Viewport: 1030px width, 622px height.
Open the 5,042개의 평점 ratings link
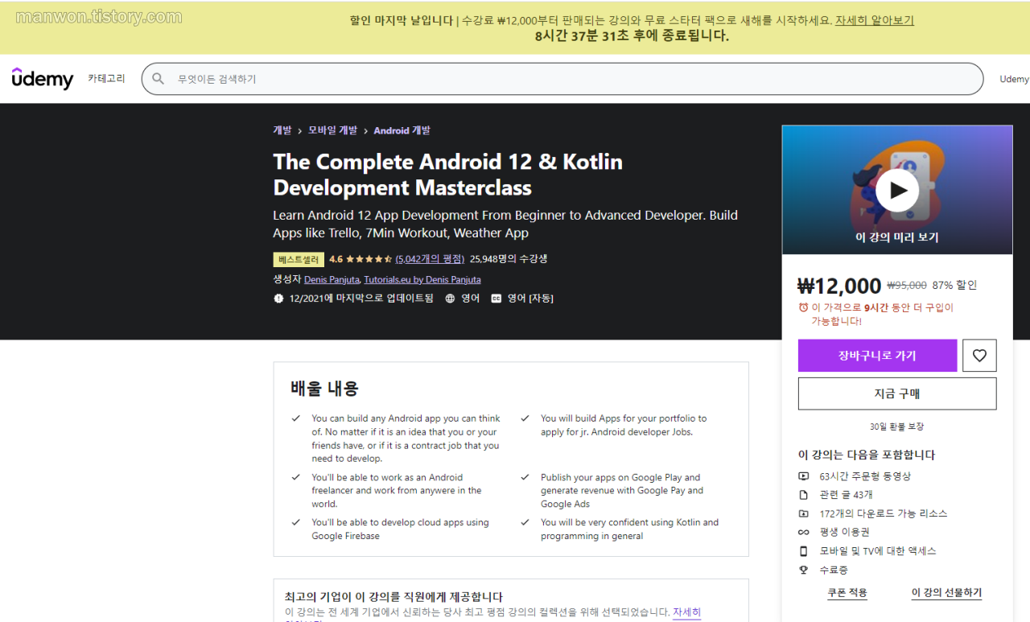point(430,259)
